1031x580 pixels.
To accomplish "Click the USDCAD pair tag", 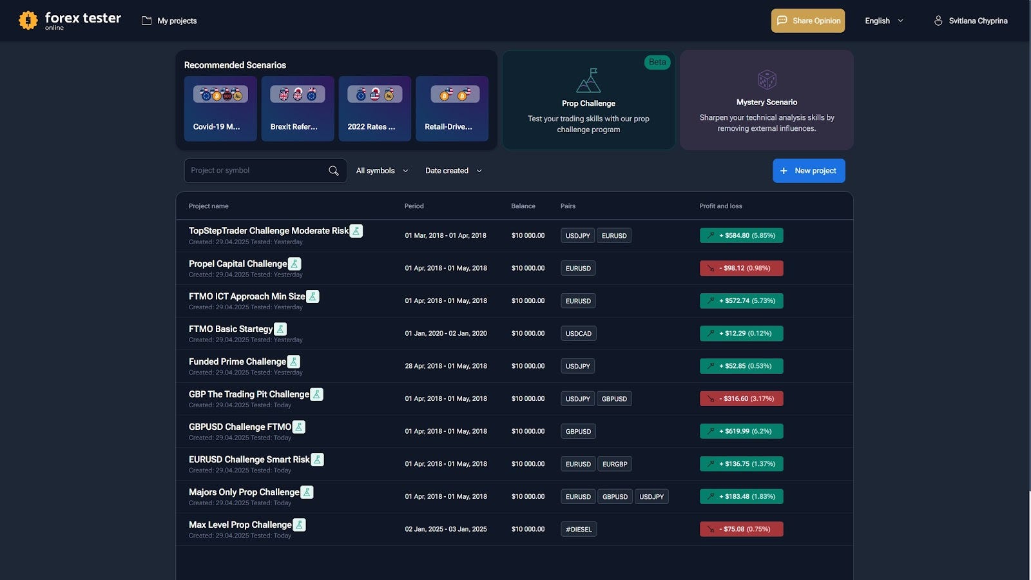I will (x=578, y=333).
